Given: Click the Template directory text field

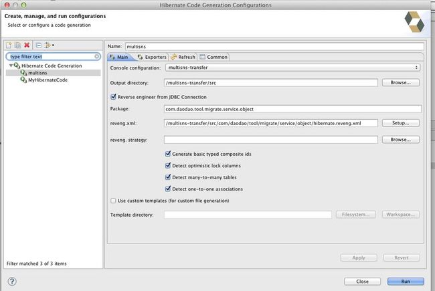Looking at the screenshot, I should [248, 215].
